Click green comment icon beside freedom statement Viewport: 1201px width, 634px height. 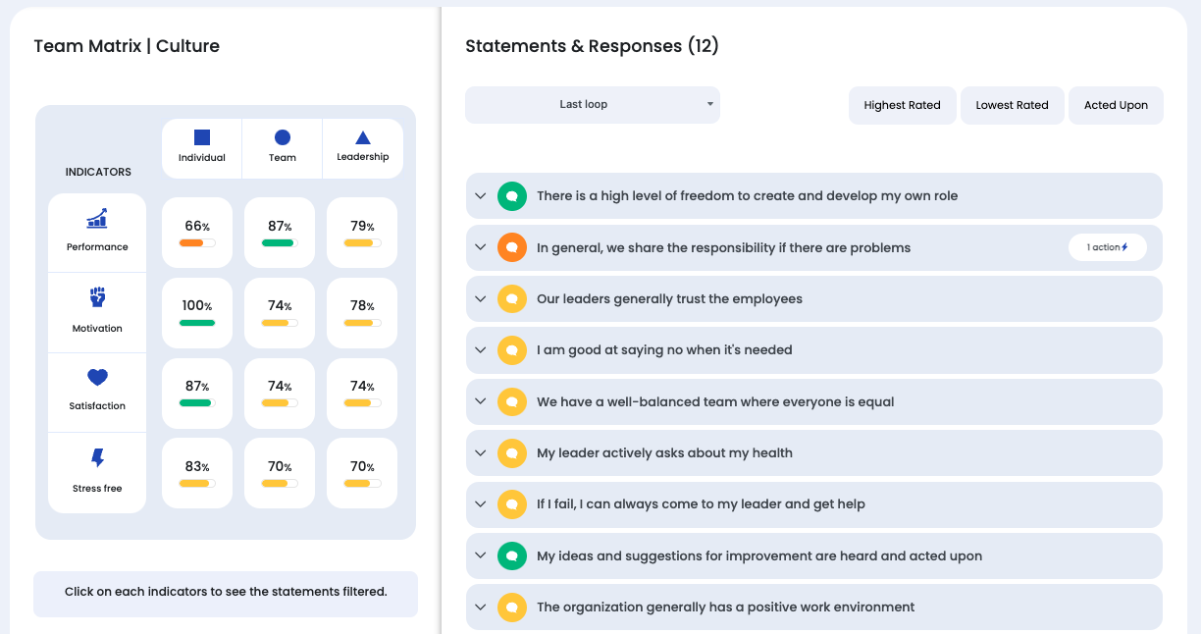(x=511, y=196)
